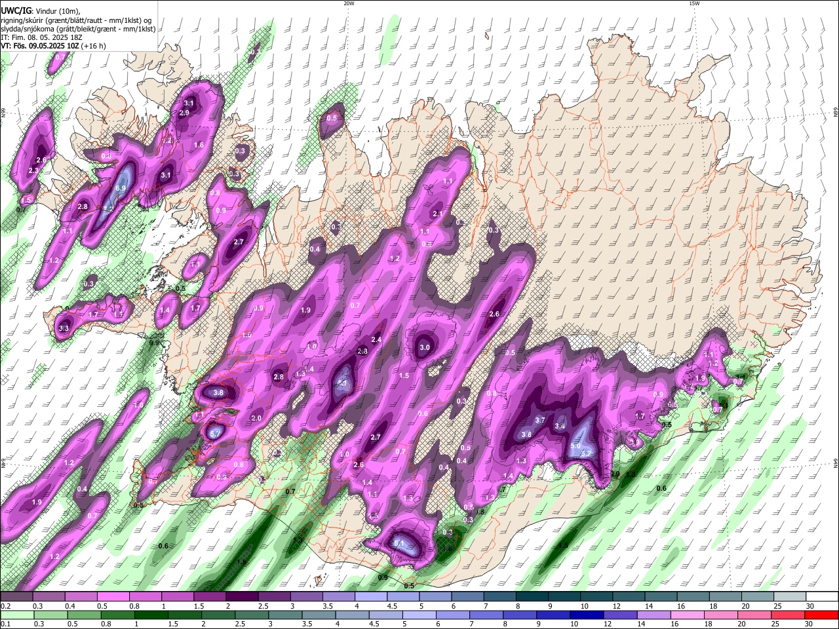Screen dimensions: 839x629
Task: Select the 'Vindur (10m)' header text
Action: [57, 10]
